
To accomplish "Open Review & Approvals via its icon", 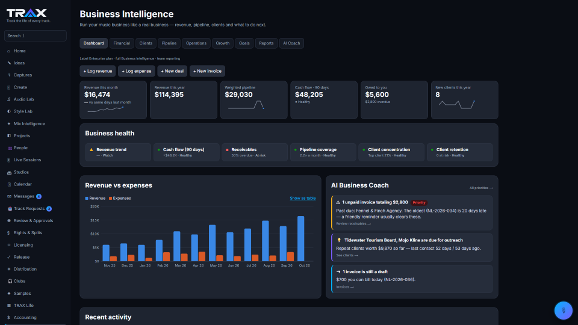I will [9, 221].
